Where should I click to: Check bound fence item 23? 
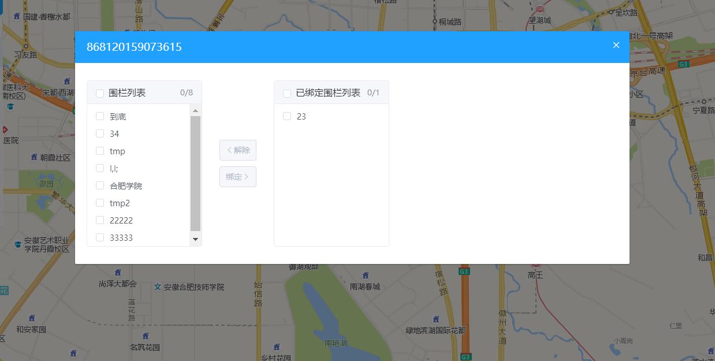[x=287, y=116]
